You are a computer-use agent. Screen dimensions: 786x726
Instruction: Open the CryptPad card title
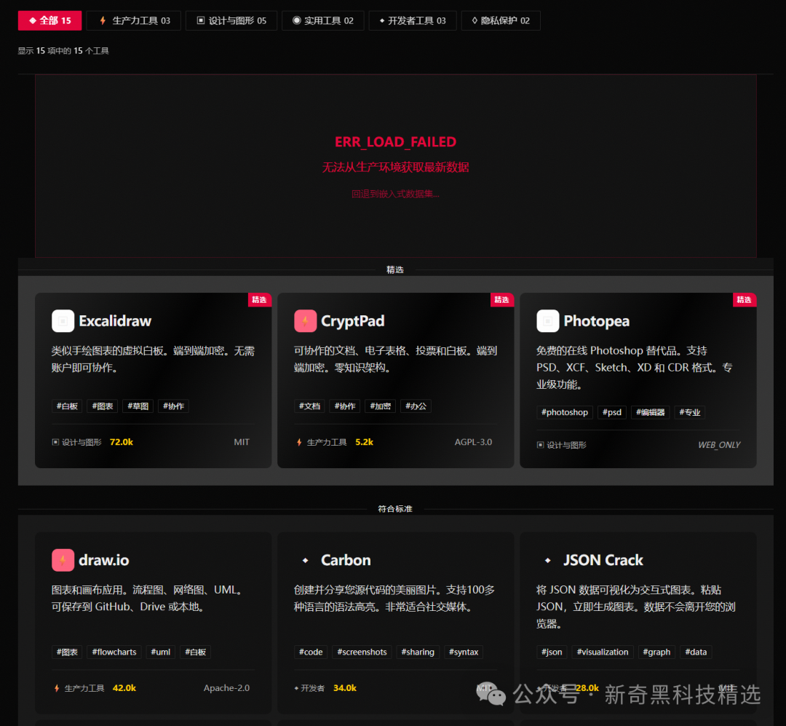(352, 321)
